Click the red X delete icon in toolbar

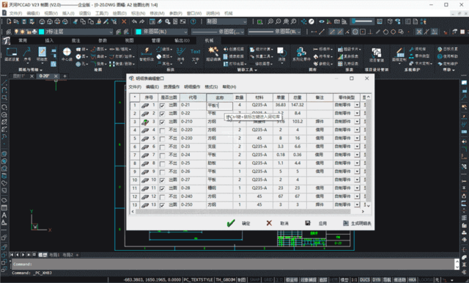(124, 21)
